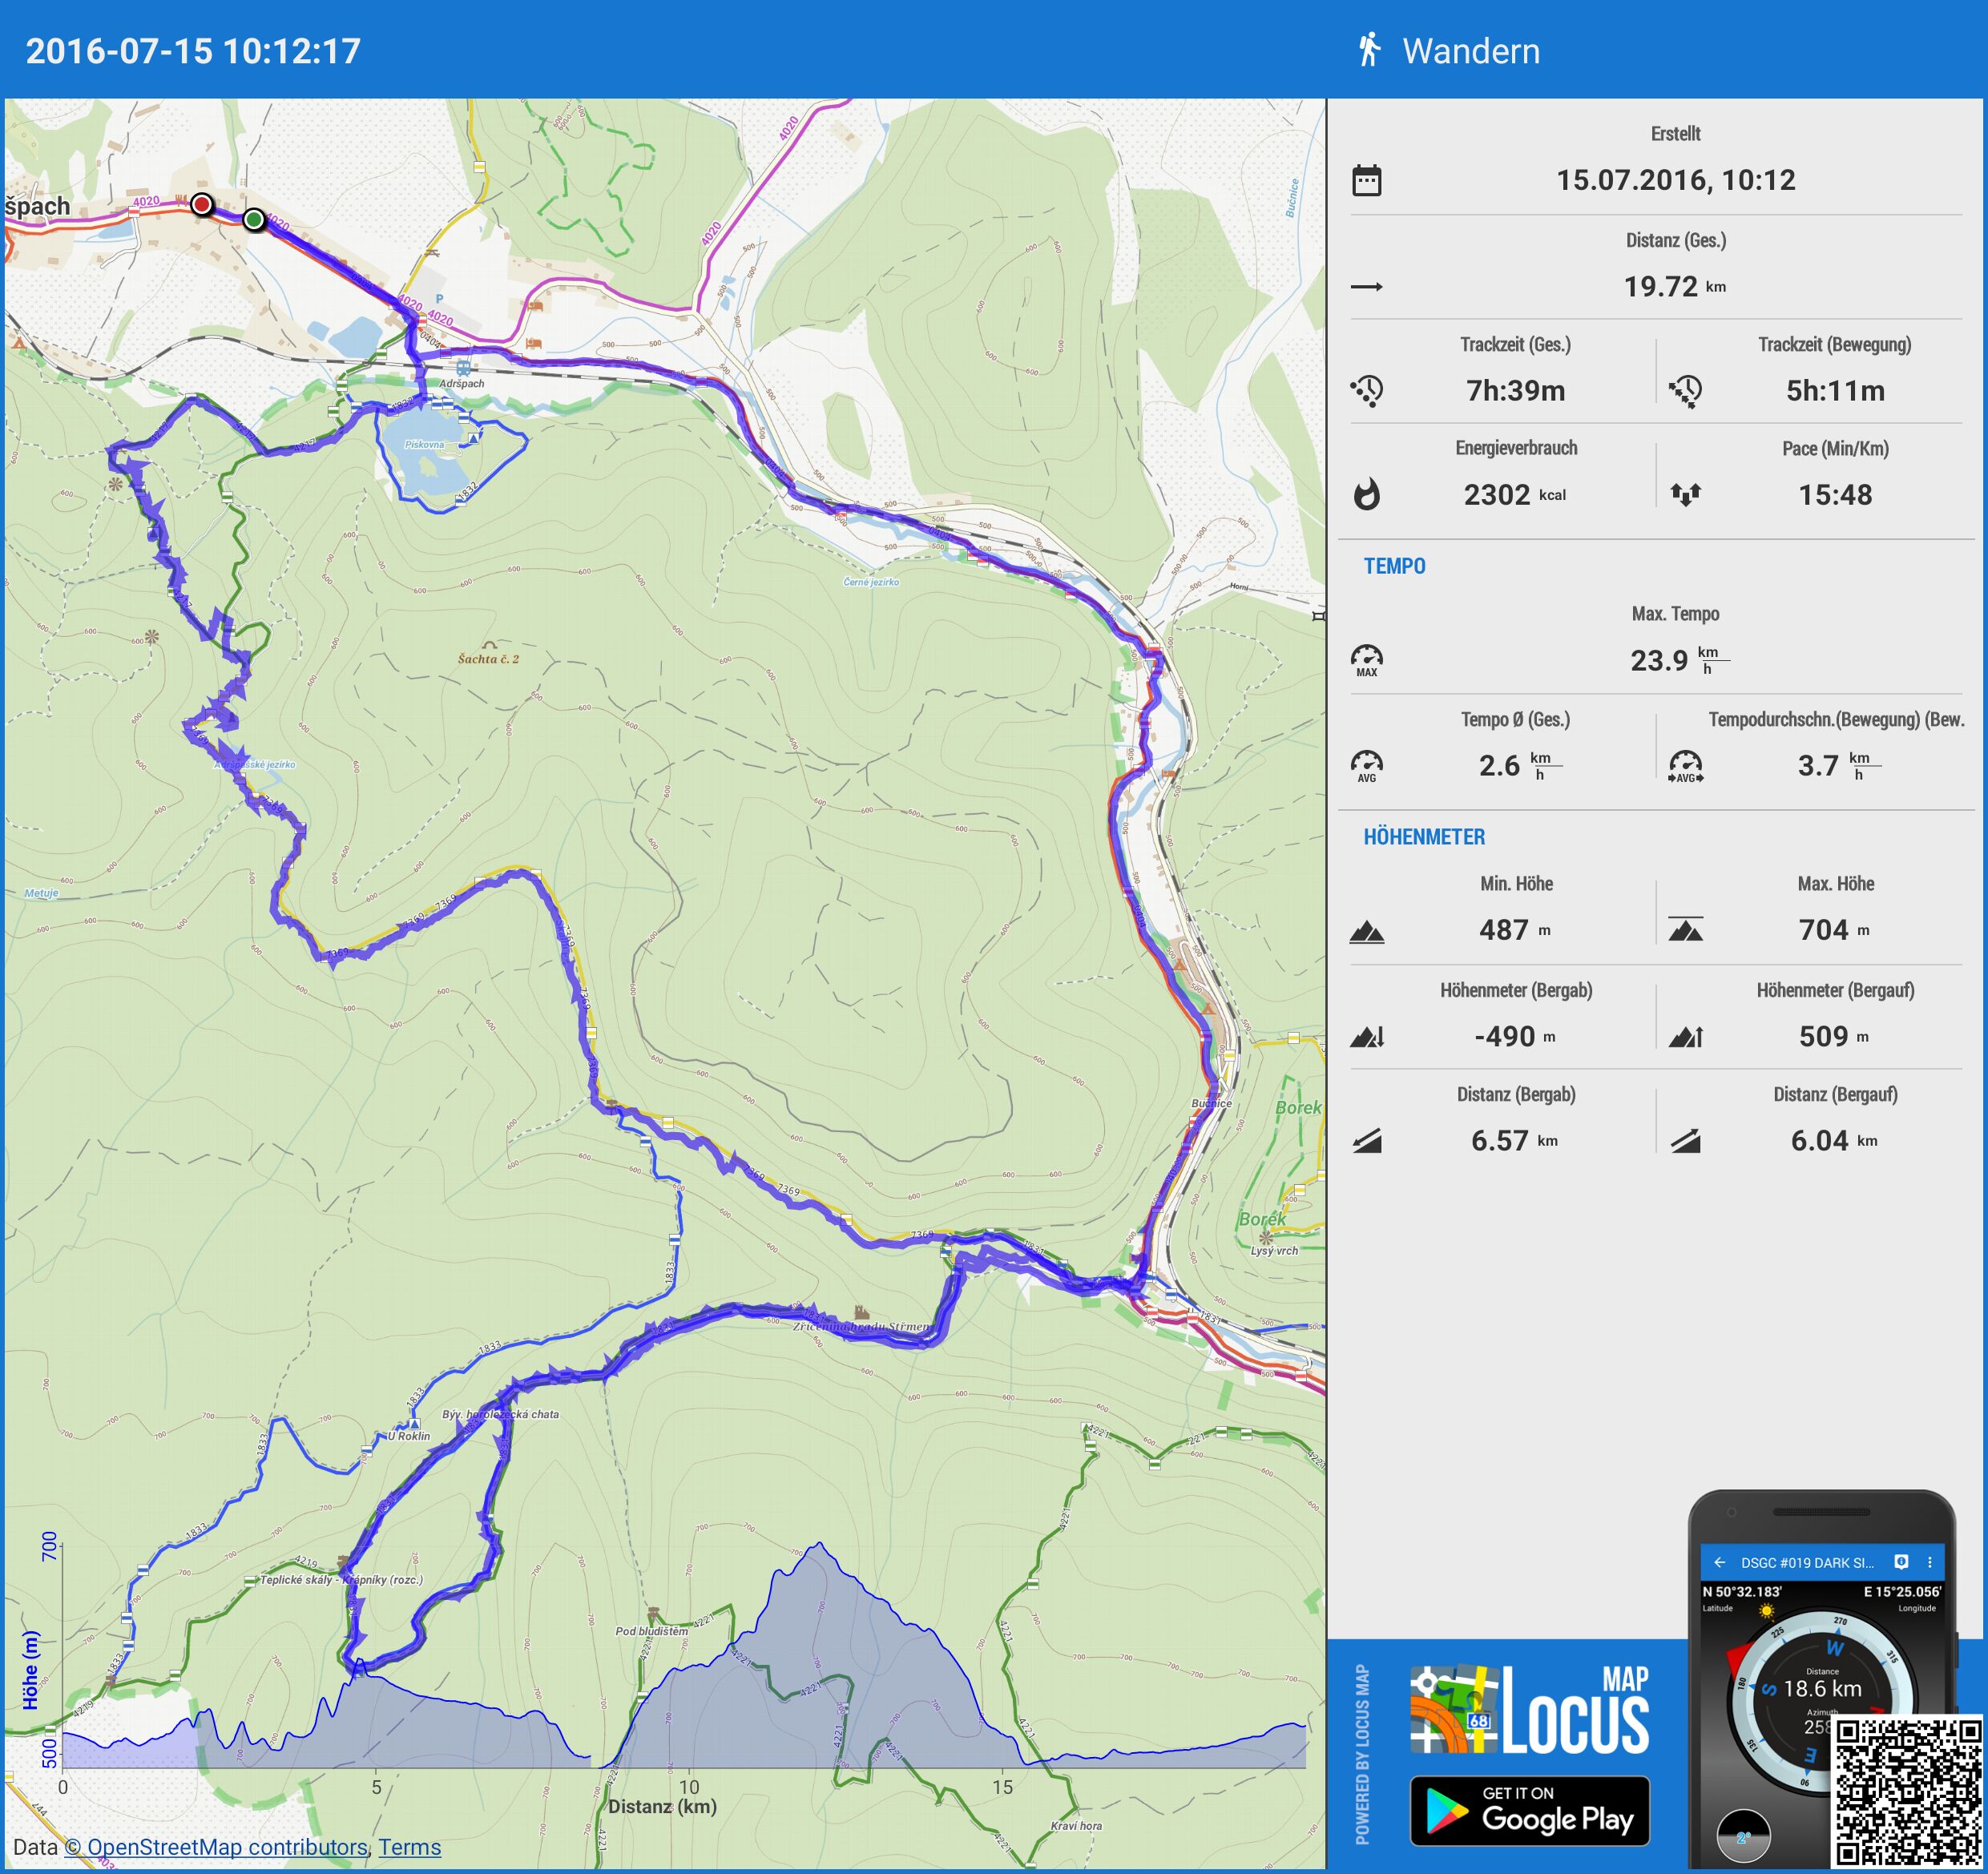Click the Černé jezírko map label
This screenshot has height=1874, width=1988.
coord(871,582)
